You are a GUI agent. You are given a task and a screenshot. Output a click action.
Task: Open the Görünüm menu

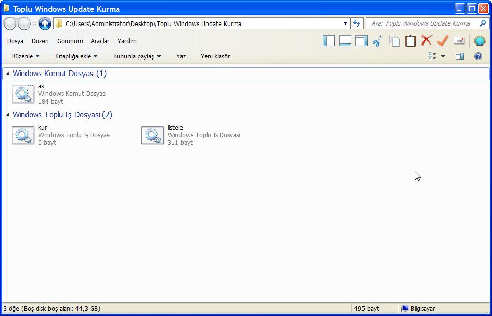[70, 41]
